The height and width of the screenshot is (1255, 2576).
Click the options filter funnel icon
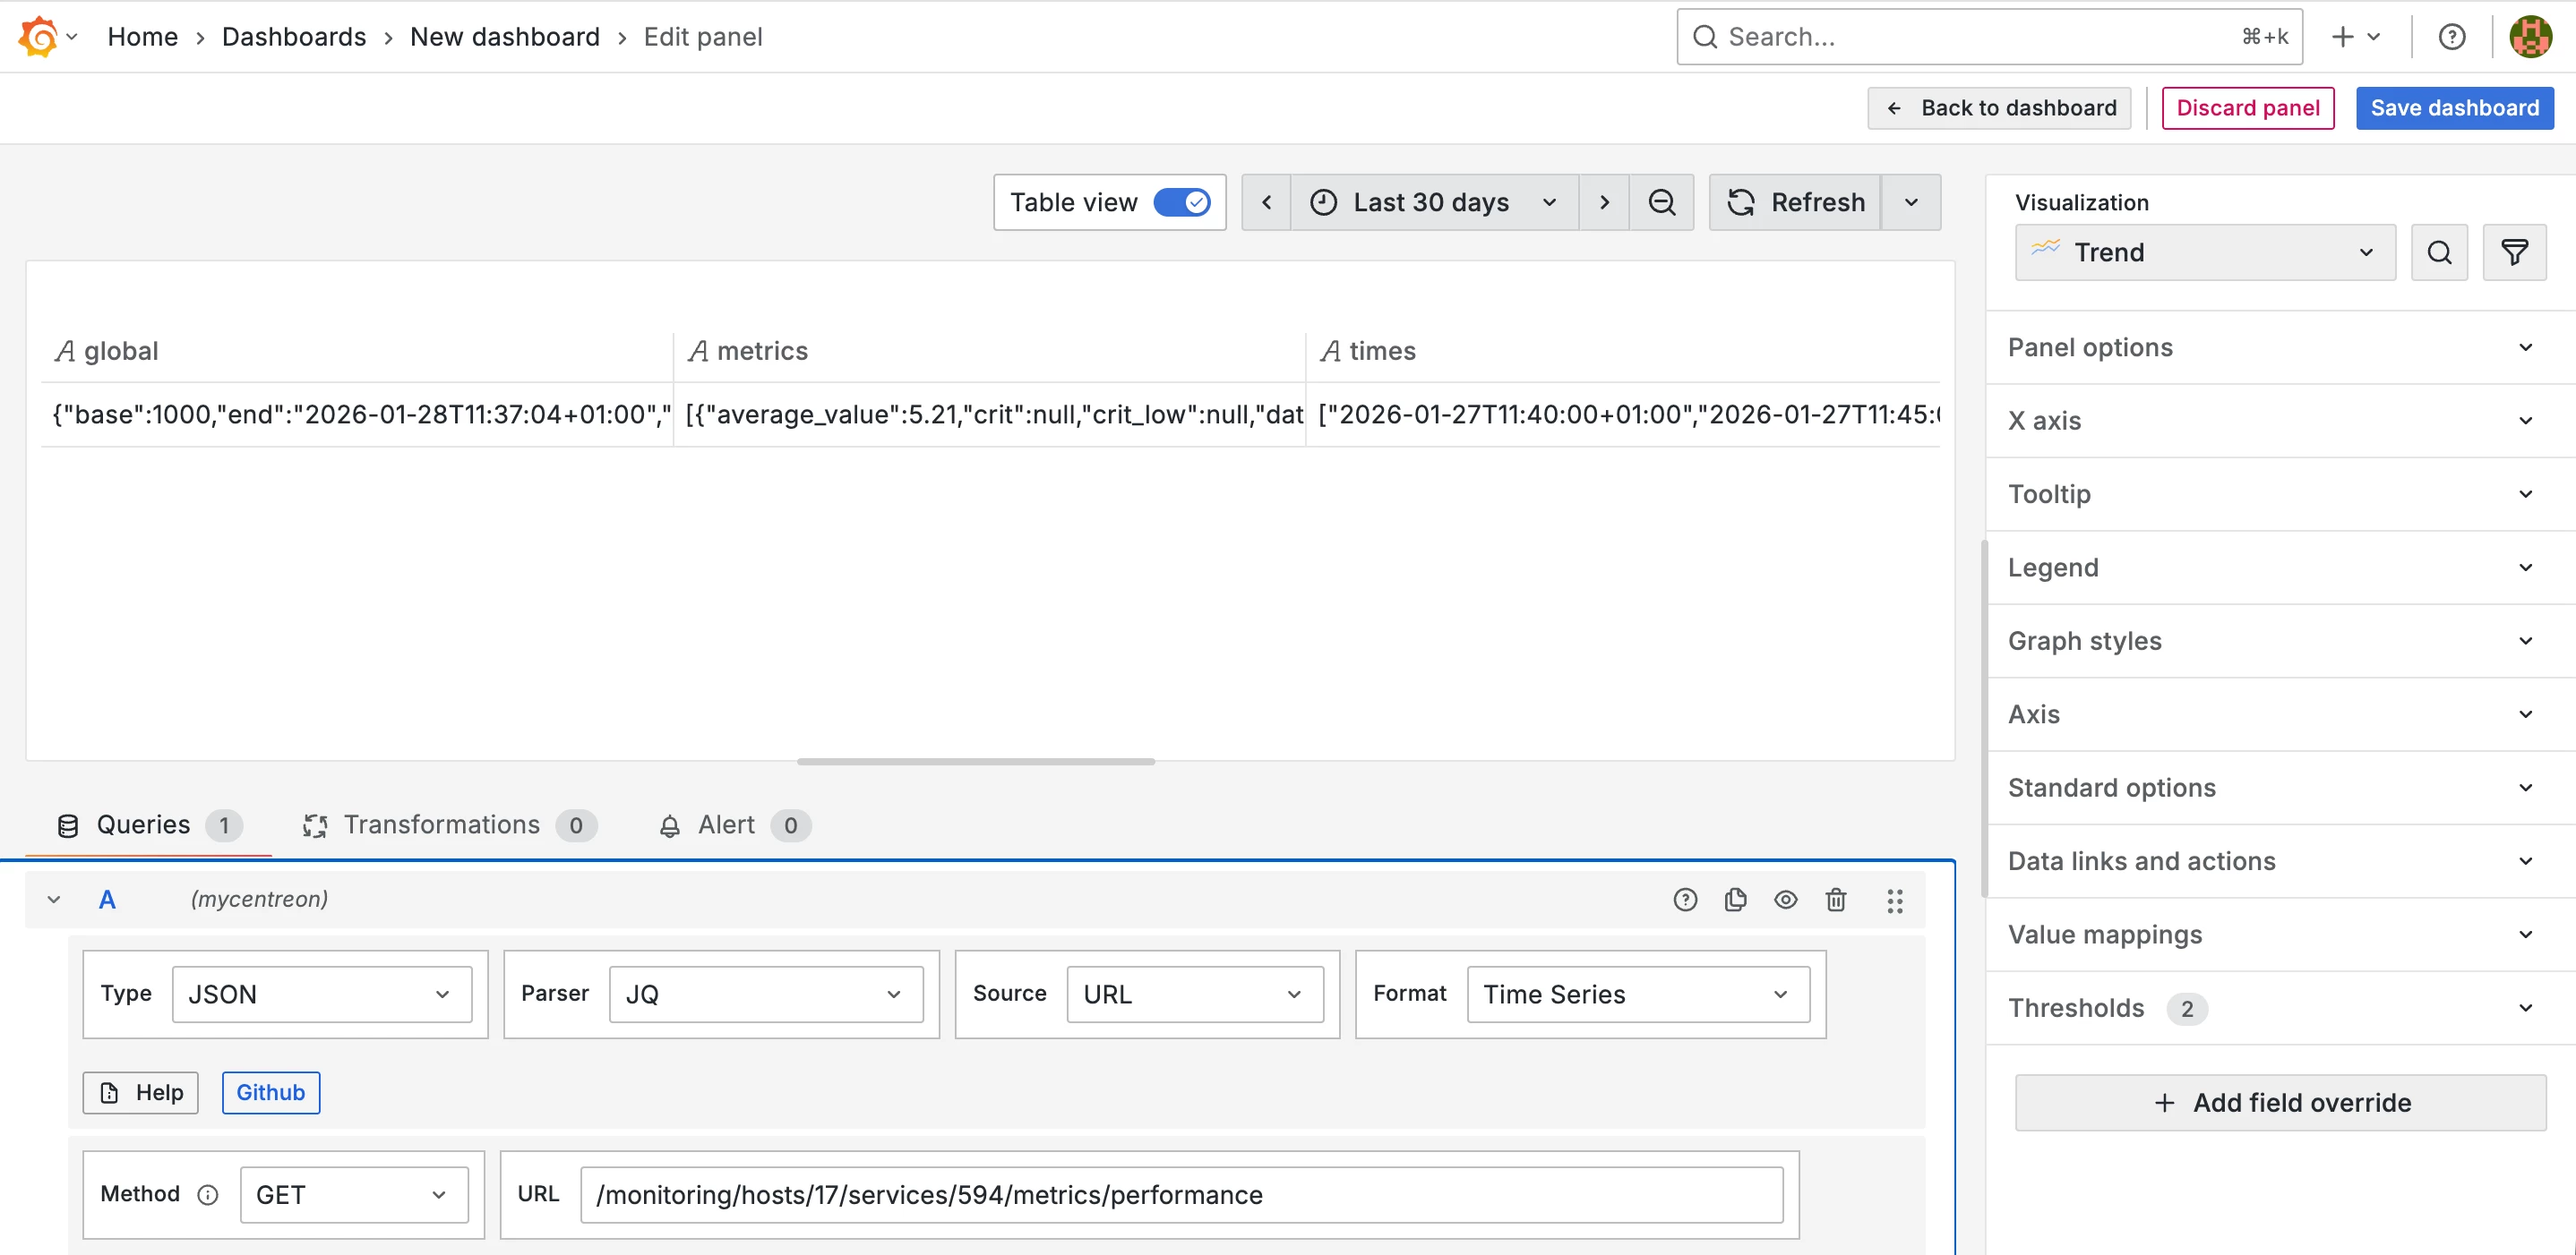[x=2514, y=252]
